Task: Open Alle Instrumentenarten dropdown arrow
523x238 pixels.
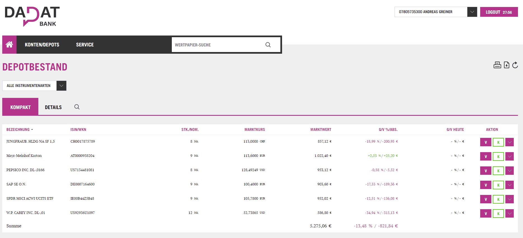Action: (61, 86)
